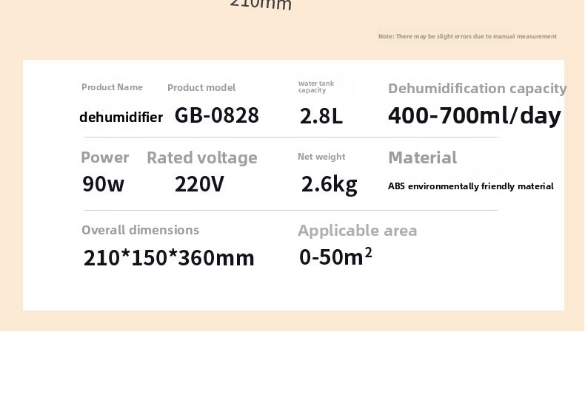Select the '2.6kg' weight value
The image size is (585, 397).
pyautogui.click(x=329, y=185)
